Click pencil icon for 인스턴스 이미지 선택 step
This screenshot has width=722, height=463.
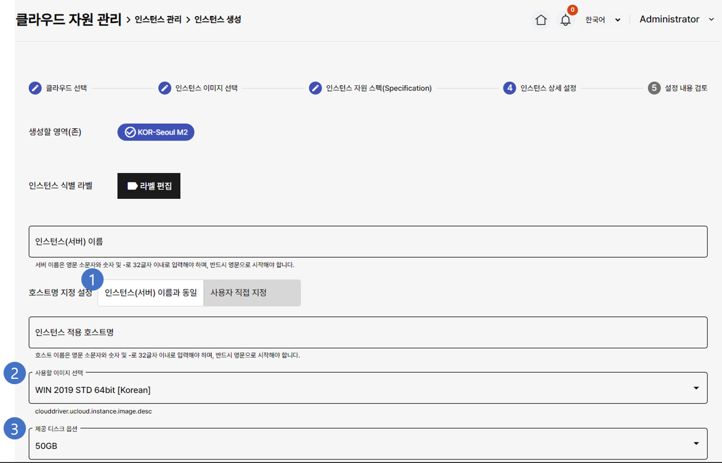[x=165, y=88]
